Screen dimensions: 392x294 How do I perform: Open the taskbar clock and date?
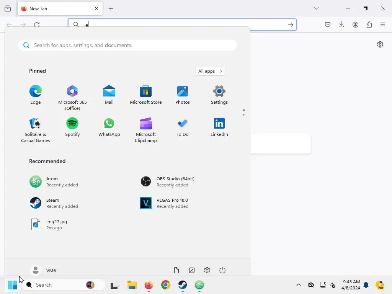[351, 285]
